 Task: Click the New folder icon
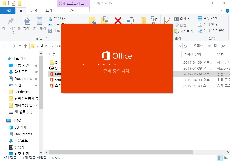coord(144,21)
